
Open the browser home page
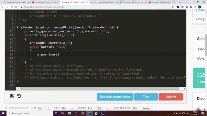(x=16, y=7)
